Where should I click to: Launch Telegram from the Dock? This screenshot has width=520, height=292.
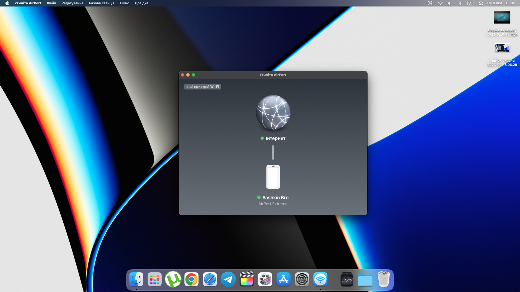click(228, 280)
